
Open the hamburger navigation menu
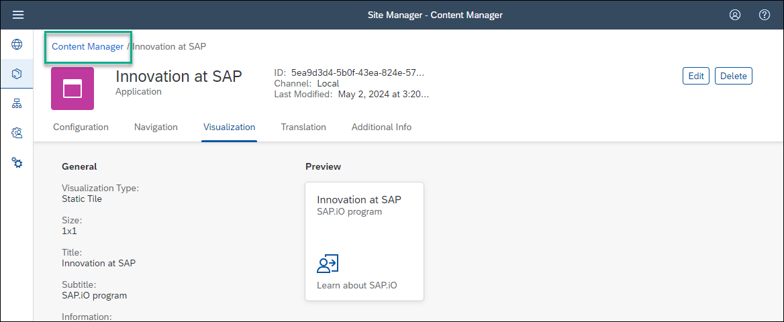[x=18, y=15]
